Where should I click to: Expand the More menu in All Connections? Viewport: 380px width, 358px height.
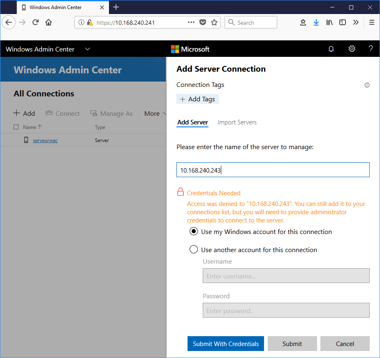coord(155,113)
